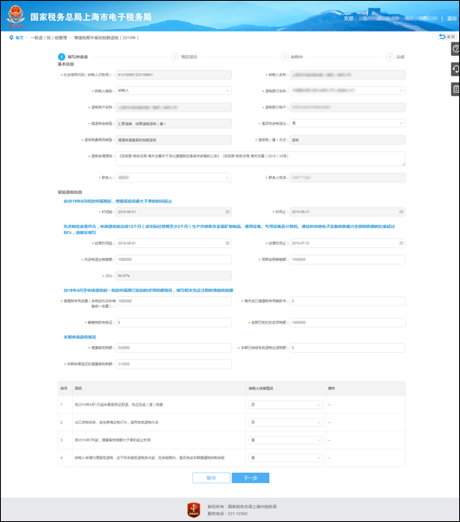
Task: Click the 暂存 save button
Action: click(211, 478)
